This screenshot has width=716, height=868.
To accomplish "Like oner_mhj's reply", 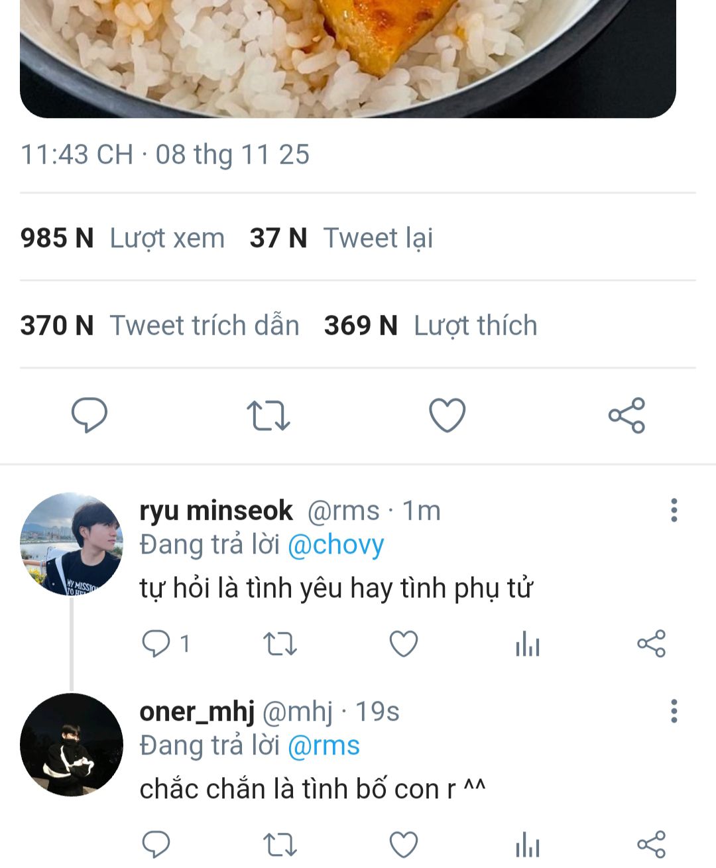I will point(403,845).
